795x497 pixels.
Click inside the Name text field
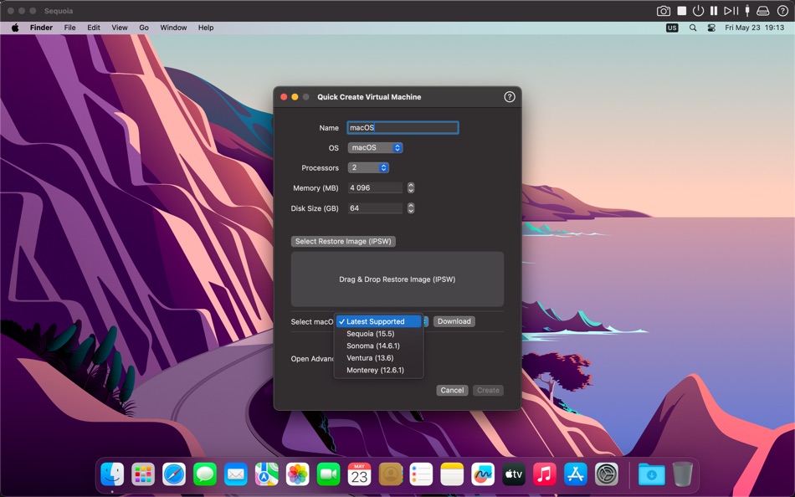(403, 127)
